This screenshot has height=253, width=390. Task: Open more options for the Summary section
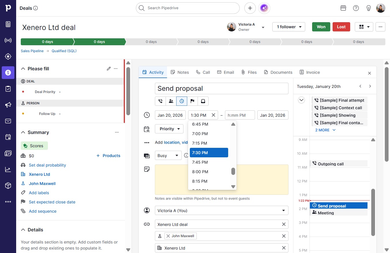[x=117, y=132]
